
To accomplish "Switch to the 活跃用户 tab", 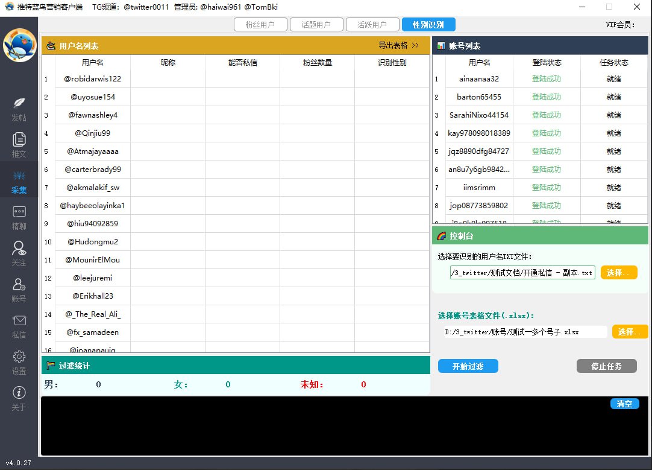I will [372, 25].
